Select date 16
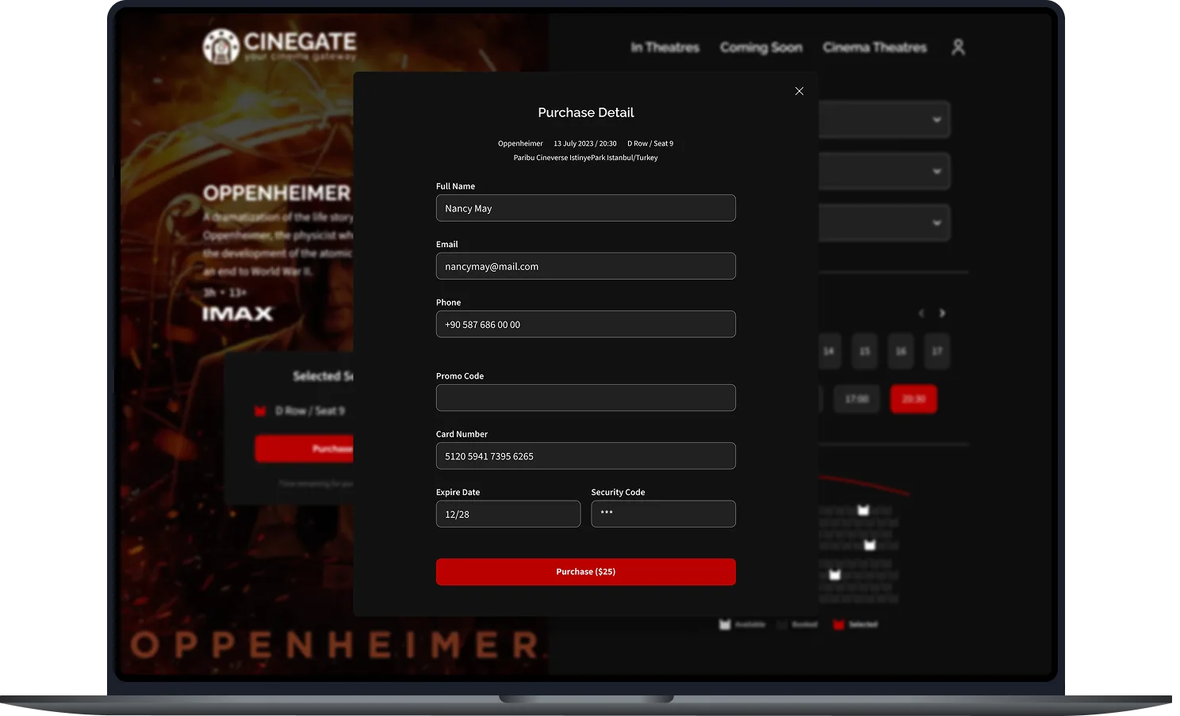Viewport: 1180px width, 716px height. pyautogui.click(x=901, y=351)
